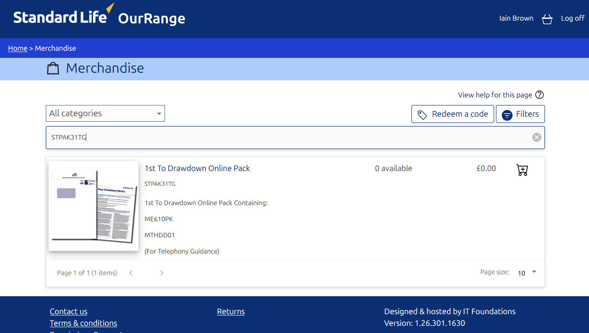Click the Merchandise bag icon
Screen dimensions: 589x333
coord(53,69)
